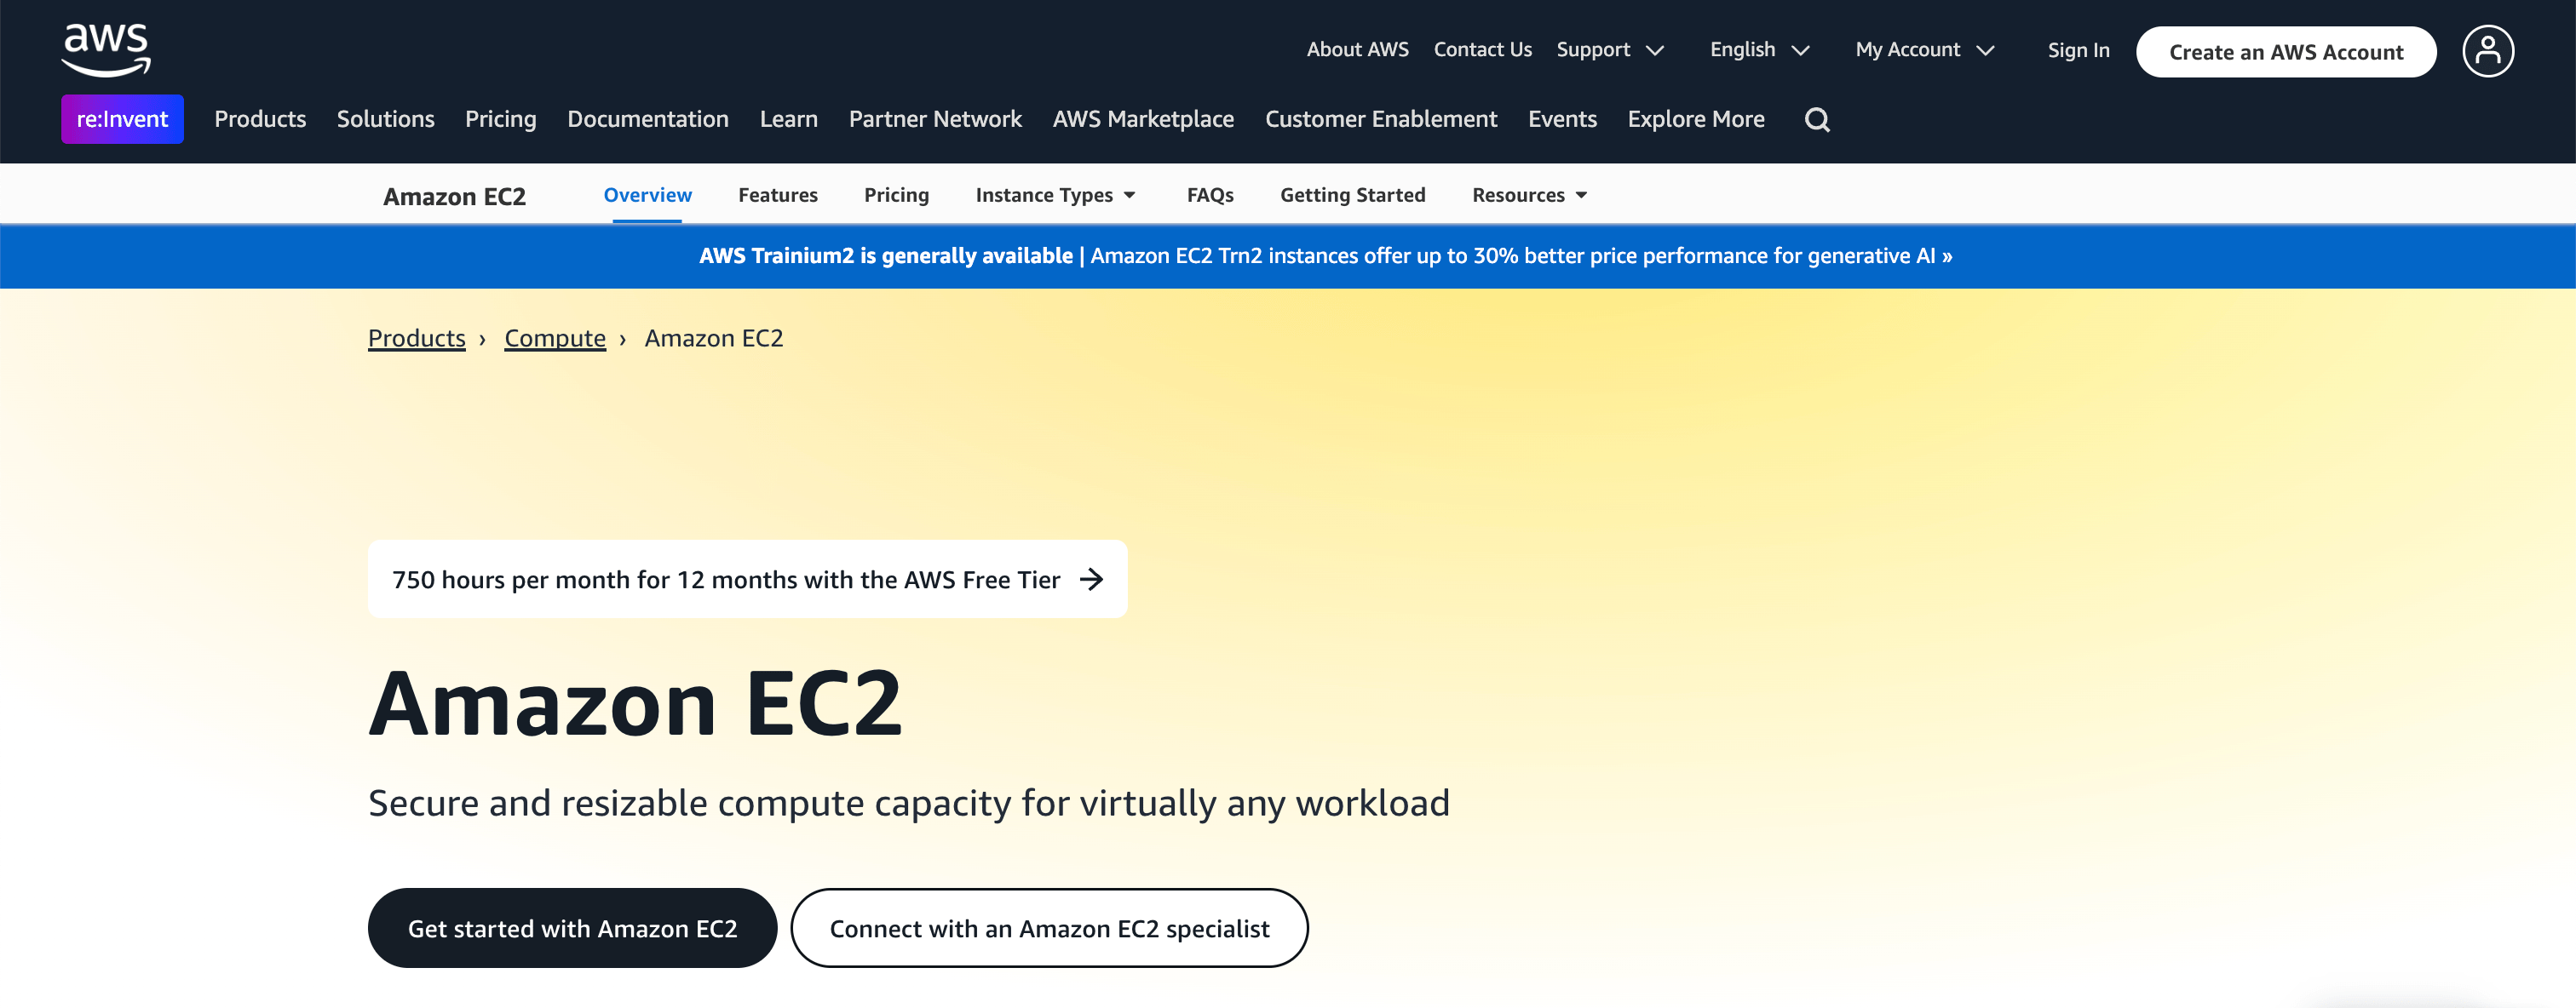The image size is (2576, 1008).
Task: Open Pricing in the main navigation
Action: pyautogui.click(x=500, y=119)
